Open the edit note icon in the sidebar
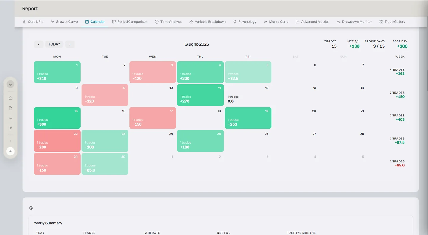The width and height of the screenshot is (428, 235). (x=10, y=128)
